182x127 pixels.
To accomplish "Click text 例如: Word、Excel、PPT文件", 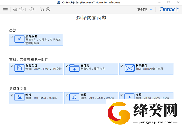I will 43,69.
